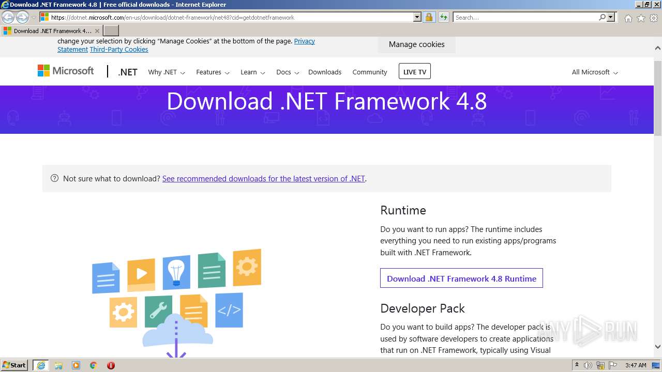Viewport: 662px width, 372px height.
Task: Open recent pages dropdown next to Forward
Action: click(34, 18)
